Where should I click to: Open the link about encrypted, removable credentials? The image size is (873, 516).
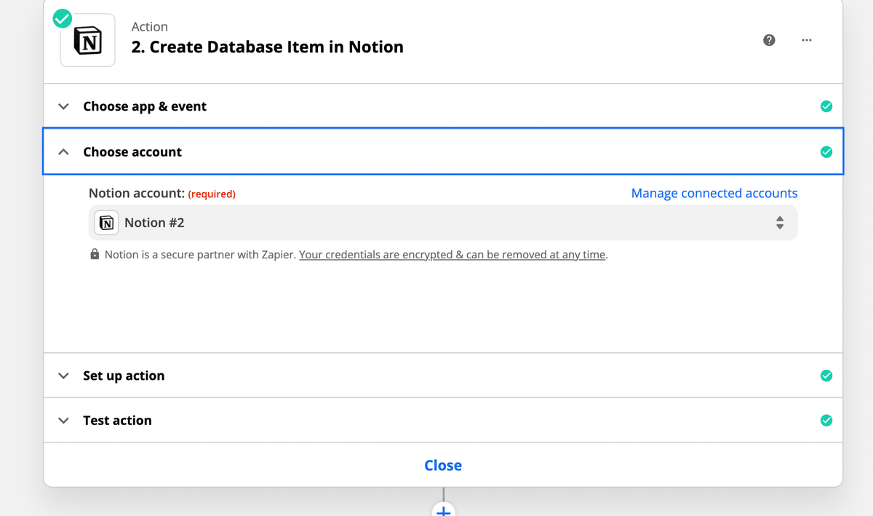tap(453, 255)
